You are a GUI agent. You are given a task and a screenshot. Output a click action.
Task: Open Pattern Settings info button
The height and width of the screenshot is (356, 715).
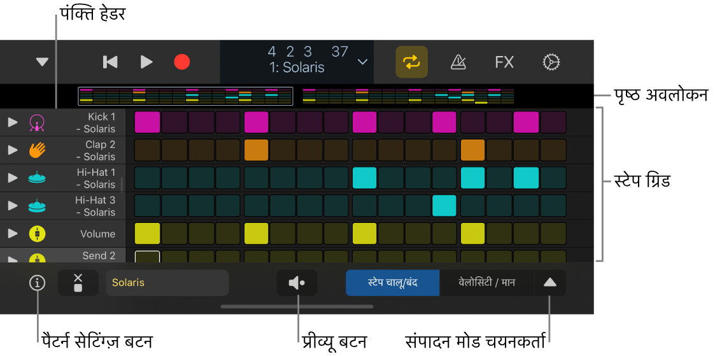coord(37,283)
